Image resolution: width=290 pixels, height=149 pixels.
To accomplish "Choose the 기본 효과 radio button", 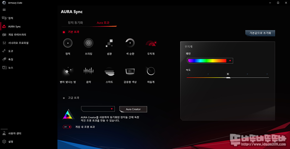I will pyautogui.click(x=64, y=32).
